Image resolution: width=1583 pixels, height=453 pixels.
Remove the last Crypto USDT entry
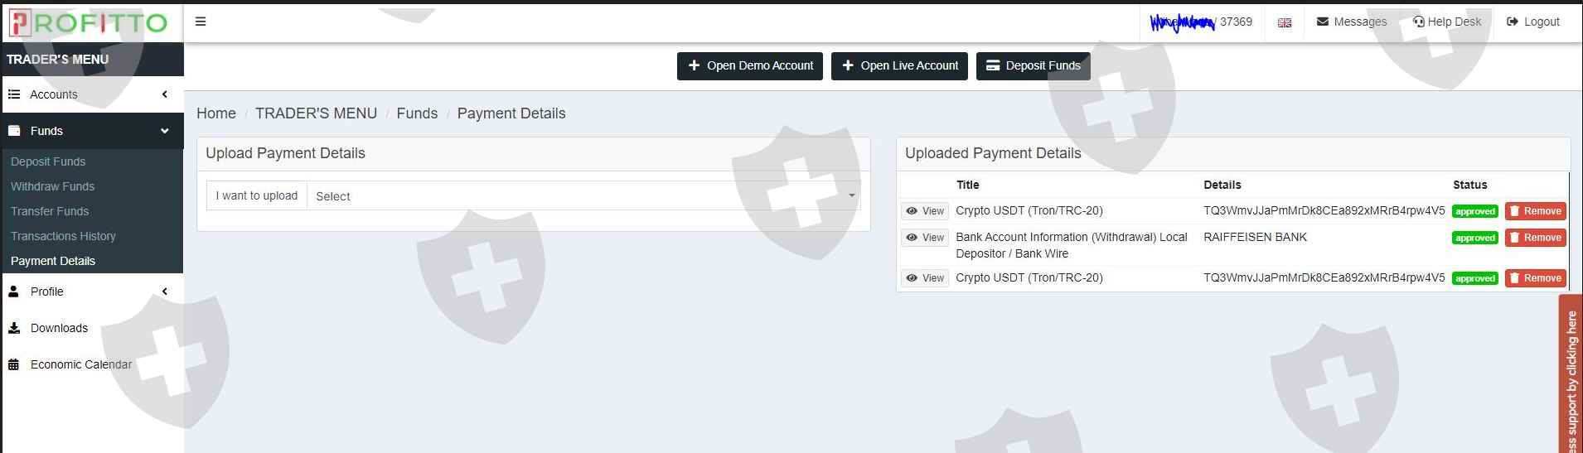tap(1535, 278)
